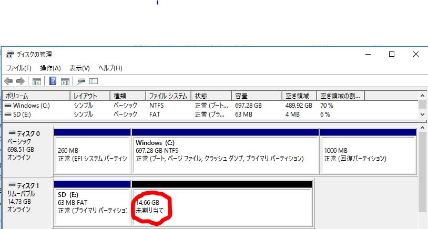This screenshot has height=229, width=428.
Task: Close the Disk Management window
Action: 416,54
